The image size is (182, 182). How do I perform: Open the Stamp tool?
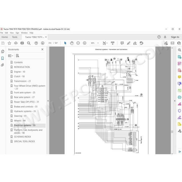(x=141, y=43)
